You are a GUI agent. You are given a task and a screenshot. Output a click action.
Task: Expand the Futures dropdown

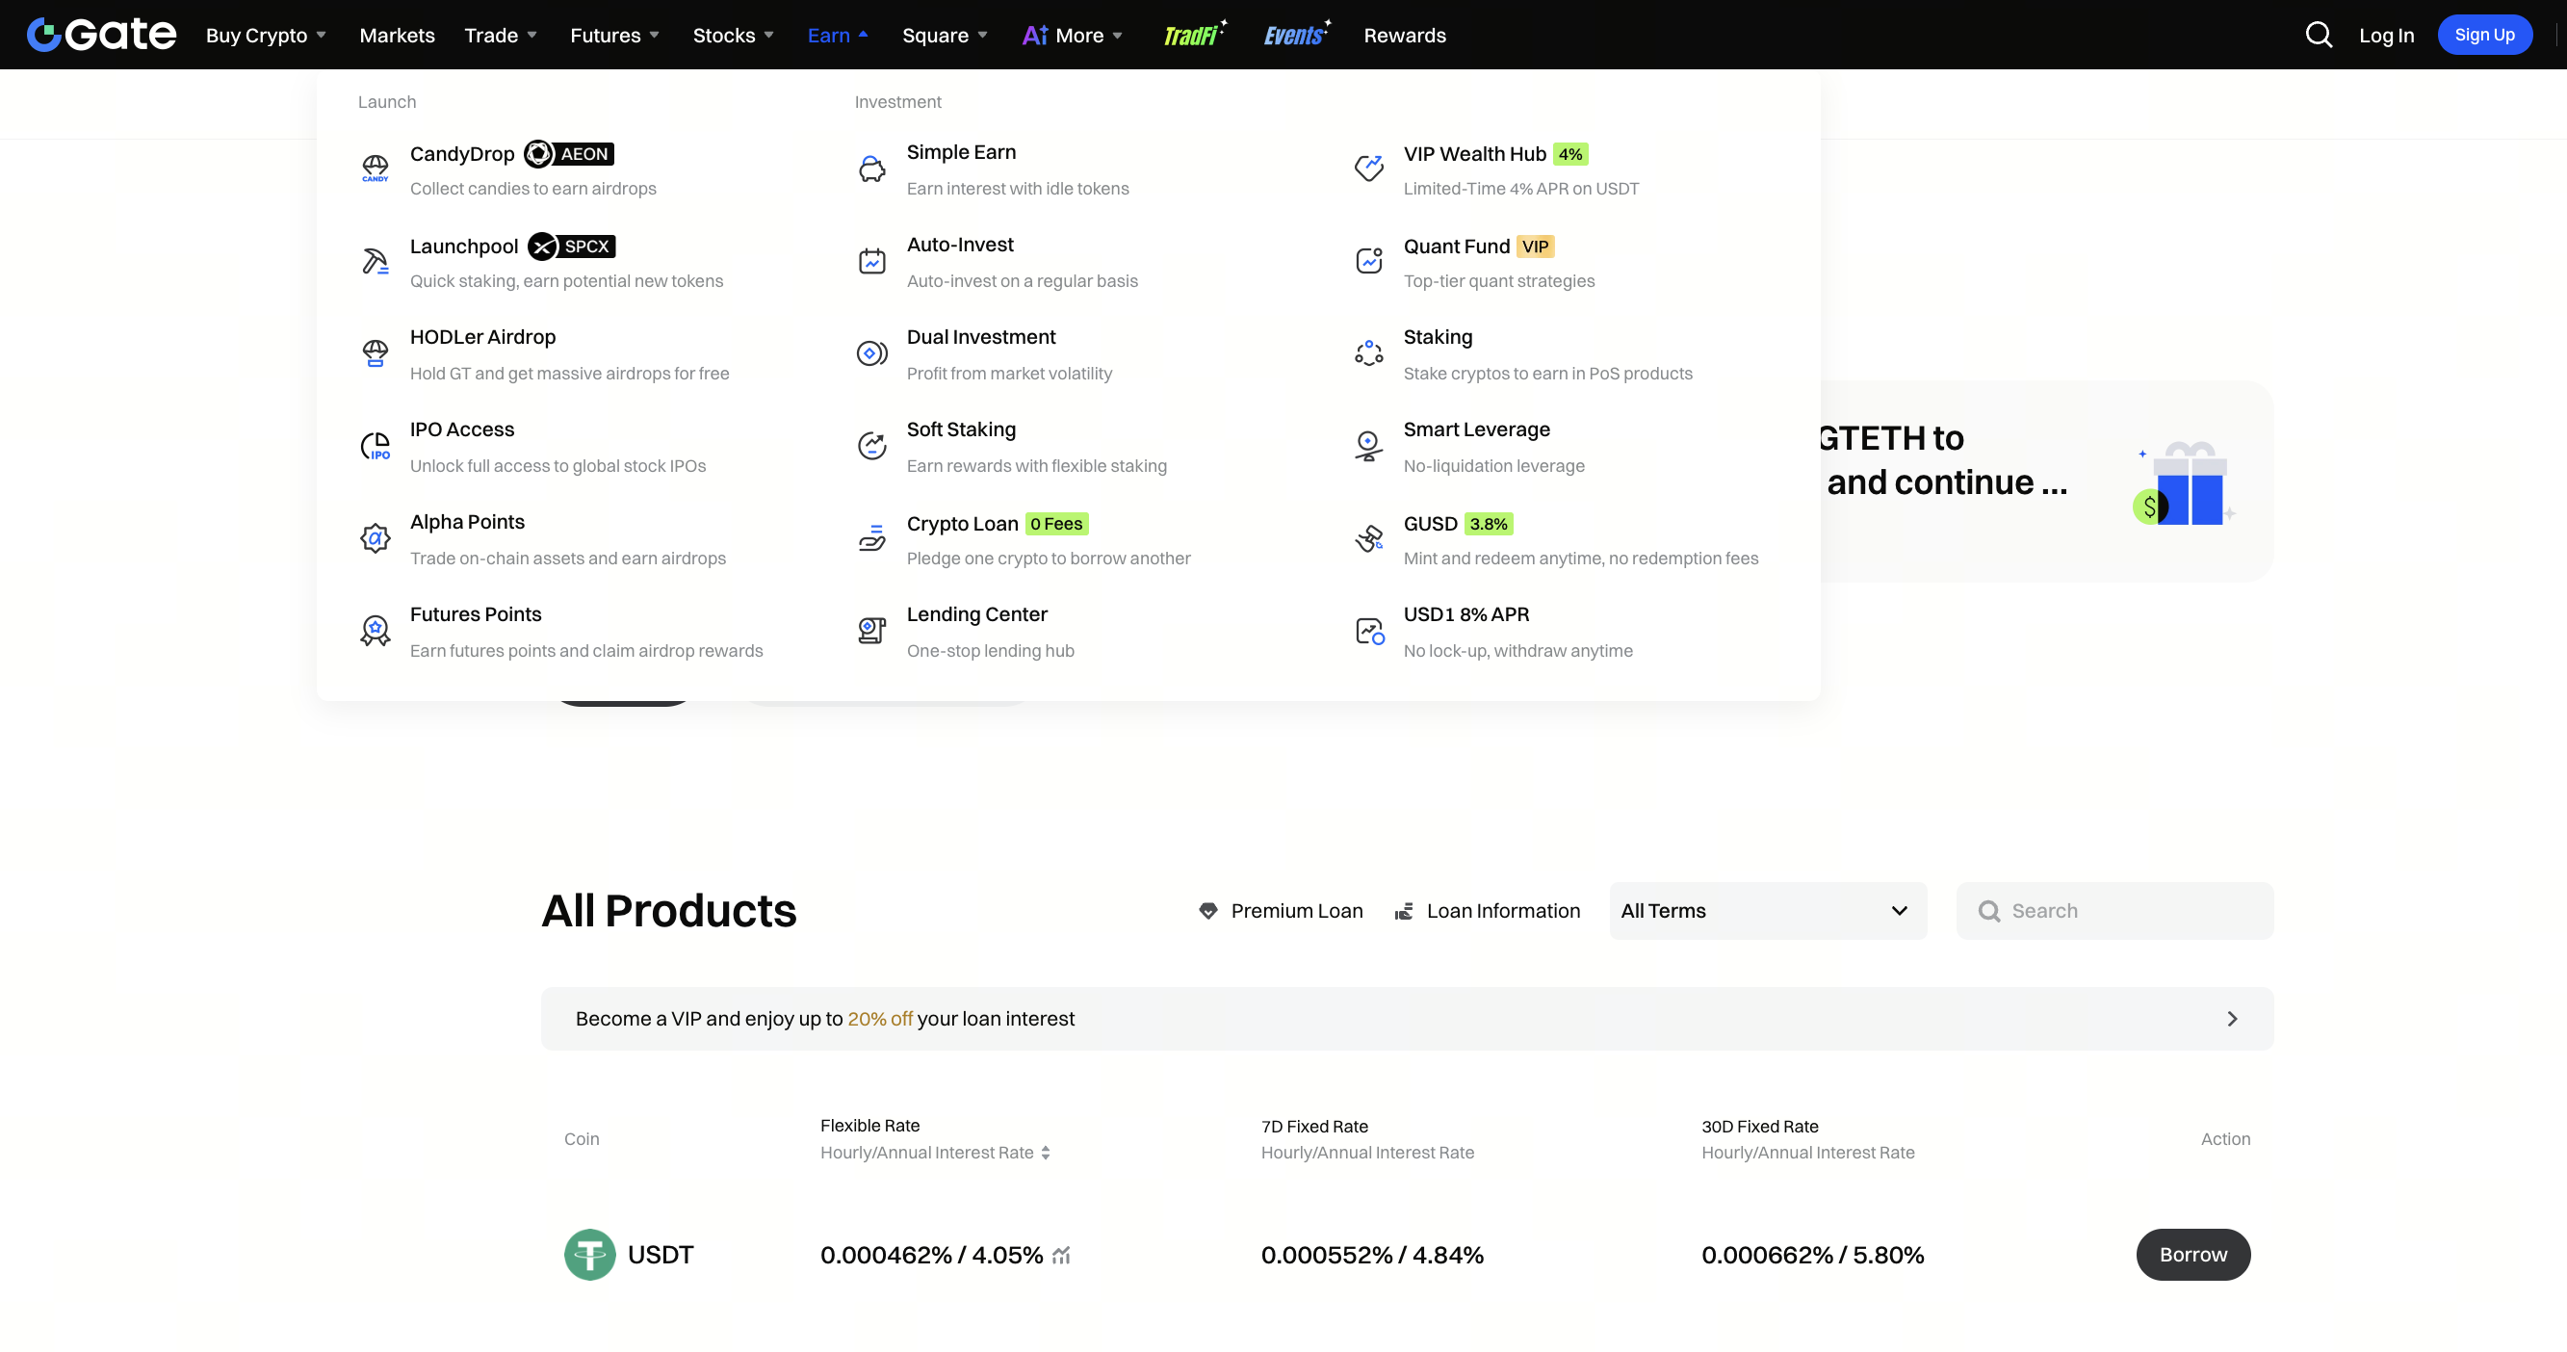pos(615,35)
